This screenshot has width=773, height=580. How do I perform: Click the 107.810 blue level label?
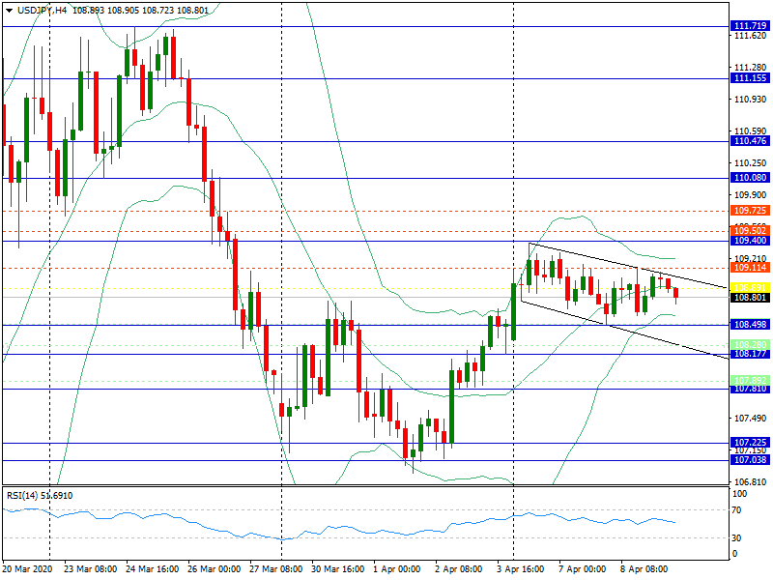pos(750,389)
